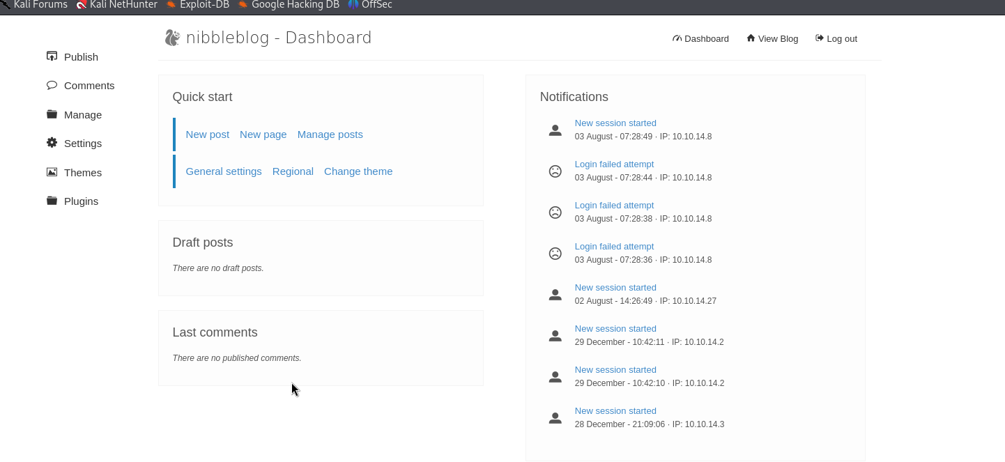
Task: Click the Manage folder icon
Action: point(52,114)
